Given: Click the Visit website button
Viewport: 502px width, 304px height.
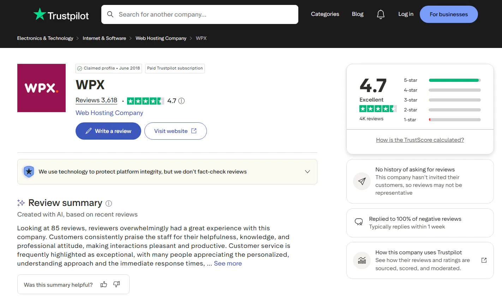Looking at the screenshot, I should [x=175, y=131].
